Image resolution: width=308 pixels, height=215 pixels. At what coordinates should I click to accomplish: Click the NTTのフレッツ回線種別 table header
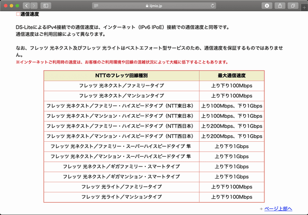122,76
